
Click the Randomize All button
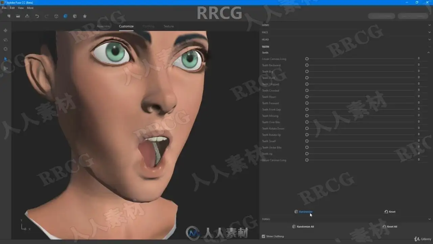[x=303, y=226]
